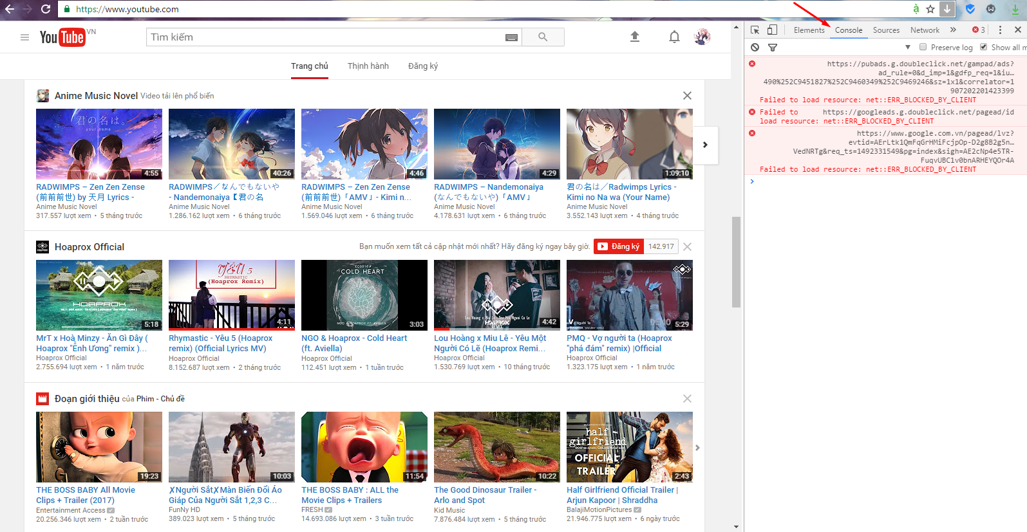Select the Đăng ký tab

(x=423, y=66)
